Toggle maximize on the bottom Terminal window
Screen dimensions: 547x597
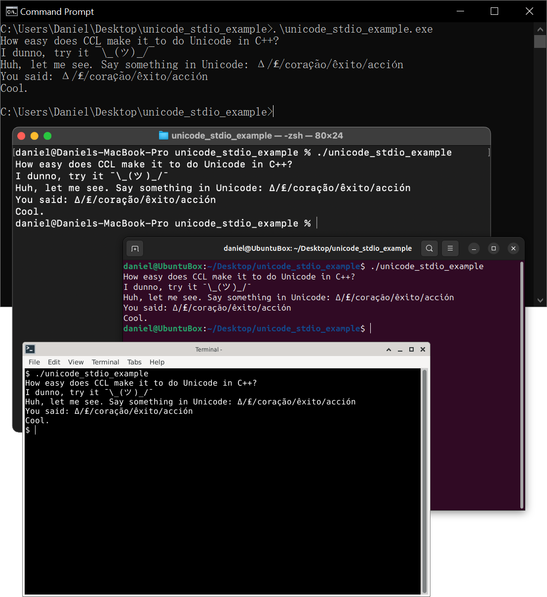coord(411,349)
